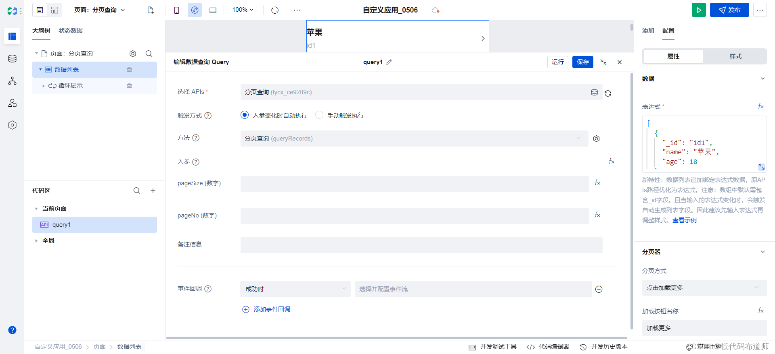This screenshot has height=354, width=775.
Task: Click the fx icon for pageNo
Action: click(x=597, y=215)
